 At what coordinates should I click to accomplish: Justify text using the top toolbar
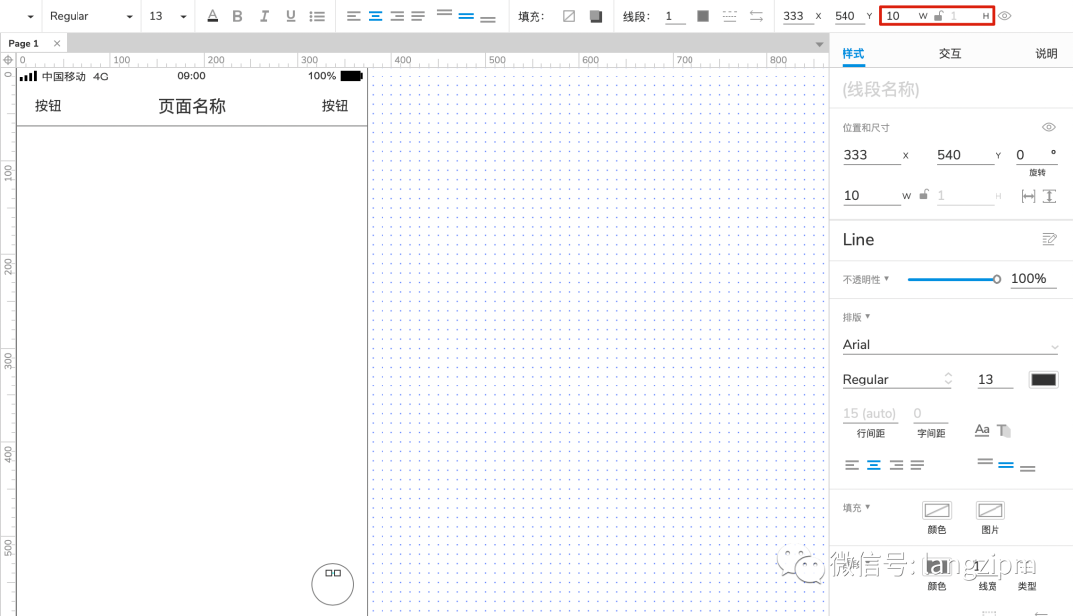coord(418,16)
